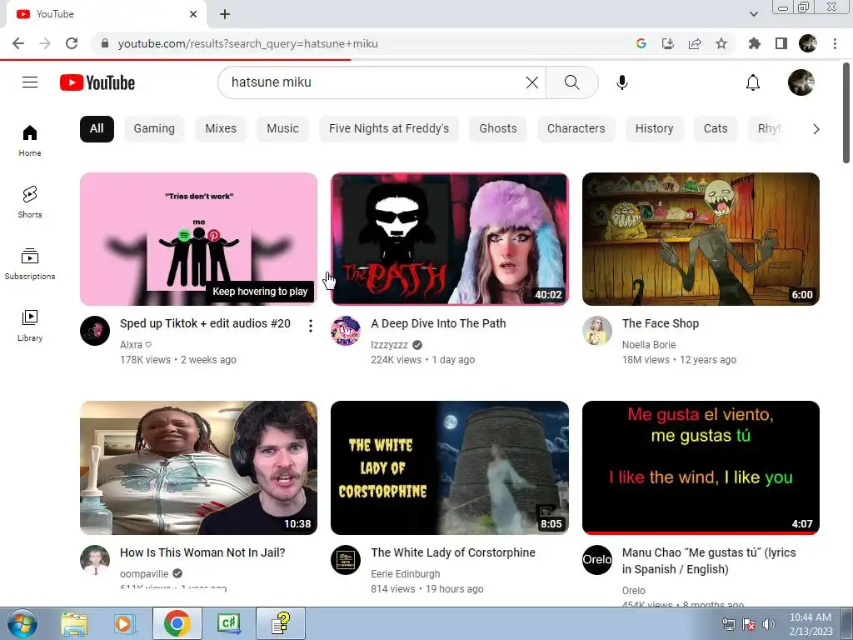
Task: Open Library in the sidebar
Action: coord(30,326)
